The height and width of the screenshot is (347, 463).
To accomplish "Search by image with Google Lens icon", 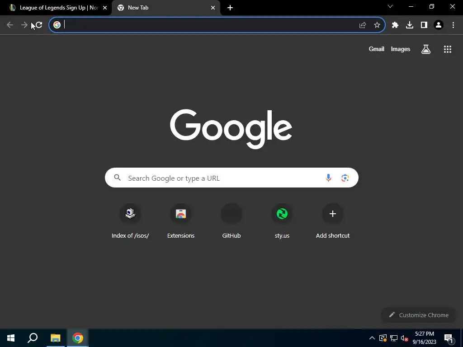I will (345, 178).
